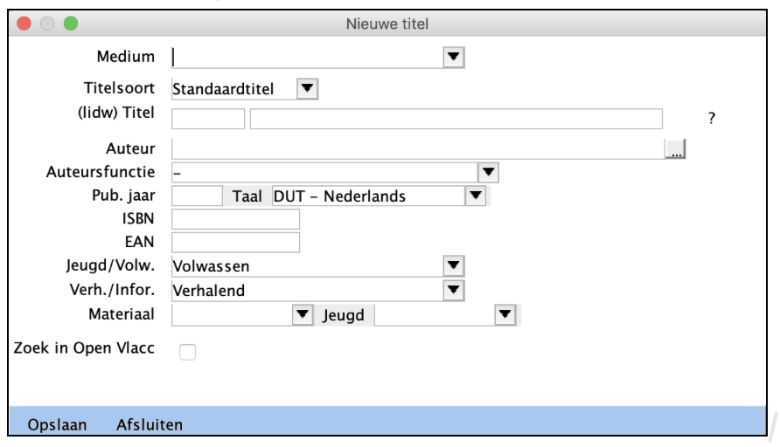The image size is (780, 447).
Task: Open the Medium dropdown arrow
Action: pos(453,58)
